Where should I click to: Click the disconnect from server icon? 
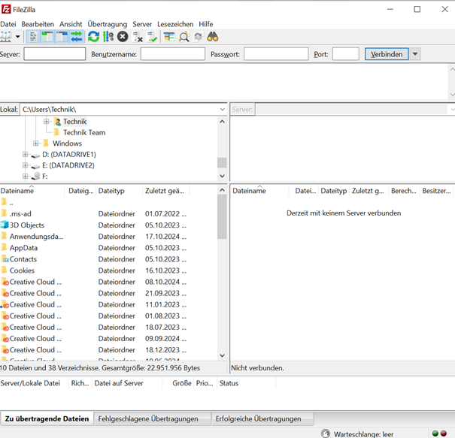point(138,37)
